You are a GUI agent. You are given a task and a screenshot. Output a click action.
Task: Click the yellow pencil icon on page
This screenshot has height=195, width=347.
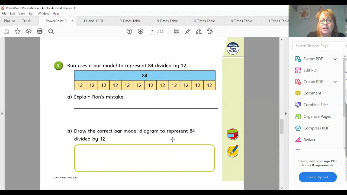tap(233, 151)
